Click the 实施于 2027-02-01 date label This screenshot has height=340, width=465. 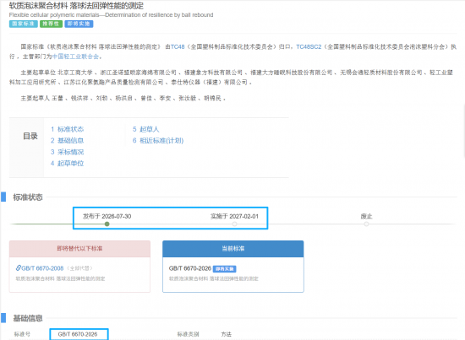click(x=234, y=216)
